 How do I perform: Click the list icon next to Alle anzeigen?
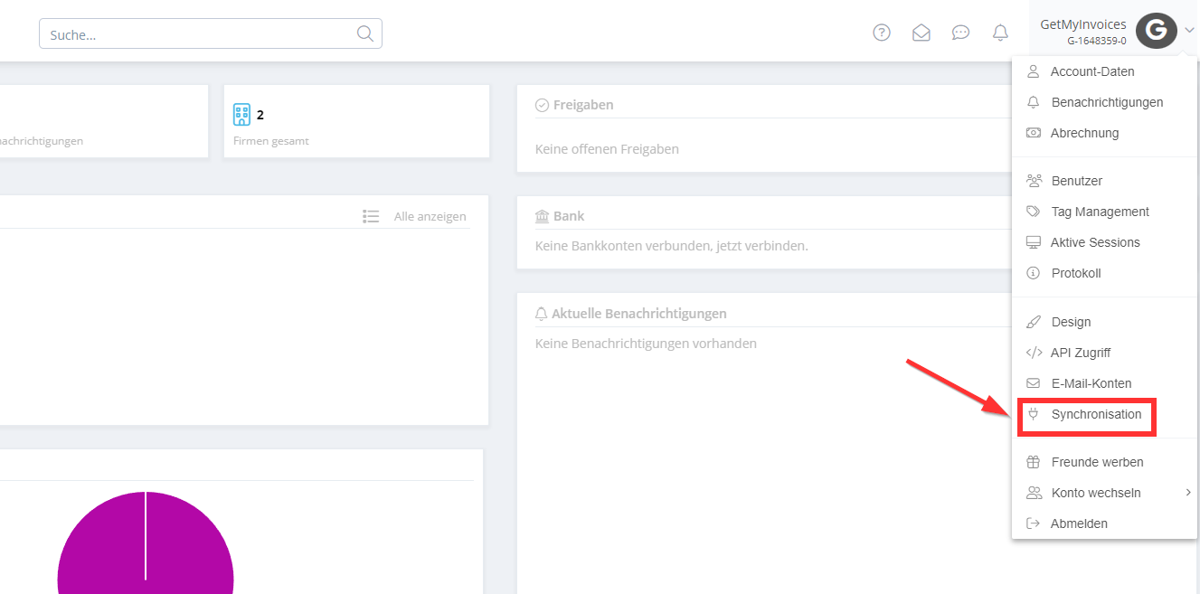(x=371, y=216)
